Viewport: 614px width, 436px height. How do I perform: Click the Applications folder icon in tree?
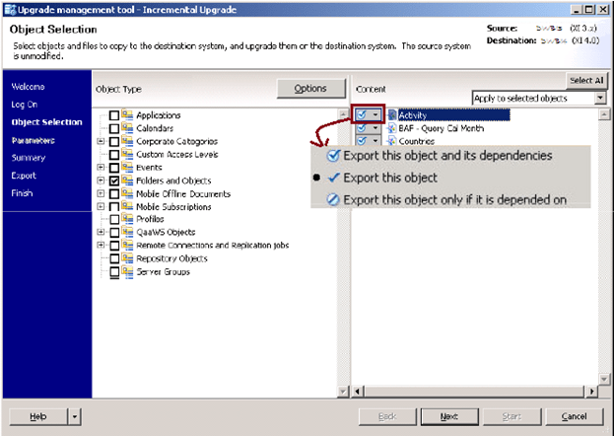click(x=127, y=115)
